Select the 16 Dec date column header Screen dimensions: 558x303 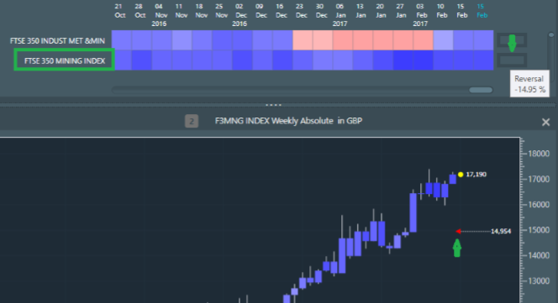pyautogui.click(x=281, y=11)
